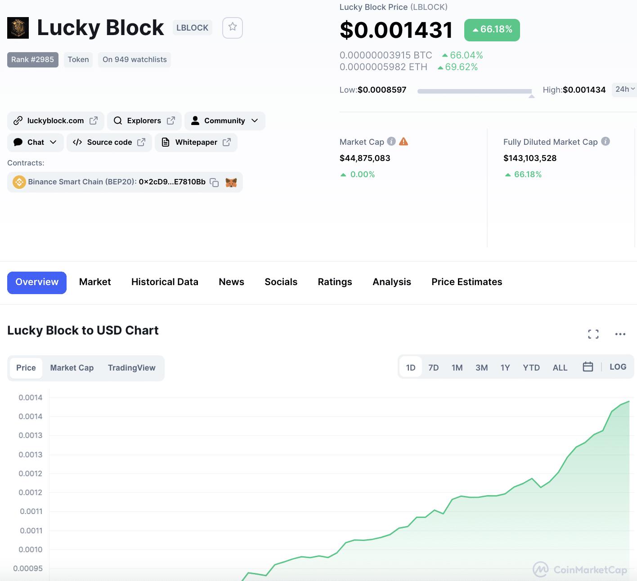Open the Socials tab
The height and width of the screenshot is (581, 637).
pos(281,282)
